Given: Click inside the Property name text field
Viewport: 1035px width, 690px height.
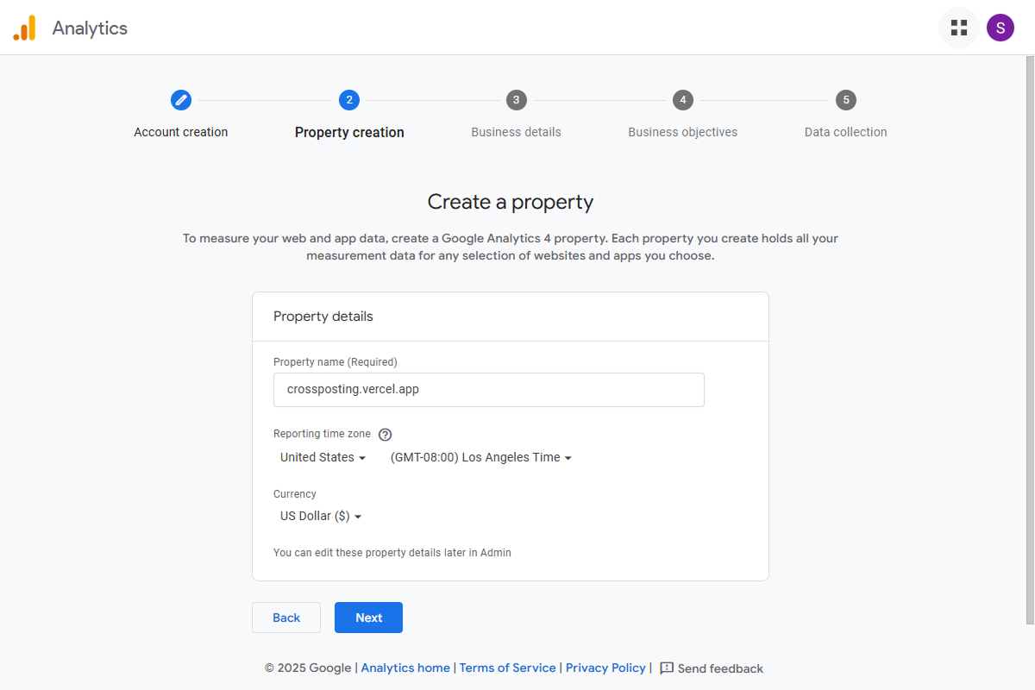Looking at the screenshot, I should coord(488,389).
